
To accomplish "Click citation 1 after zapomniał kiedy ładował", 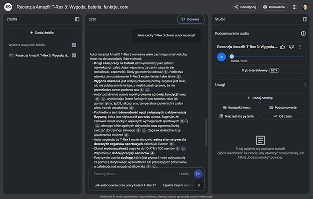I will tap(165, 72).
